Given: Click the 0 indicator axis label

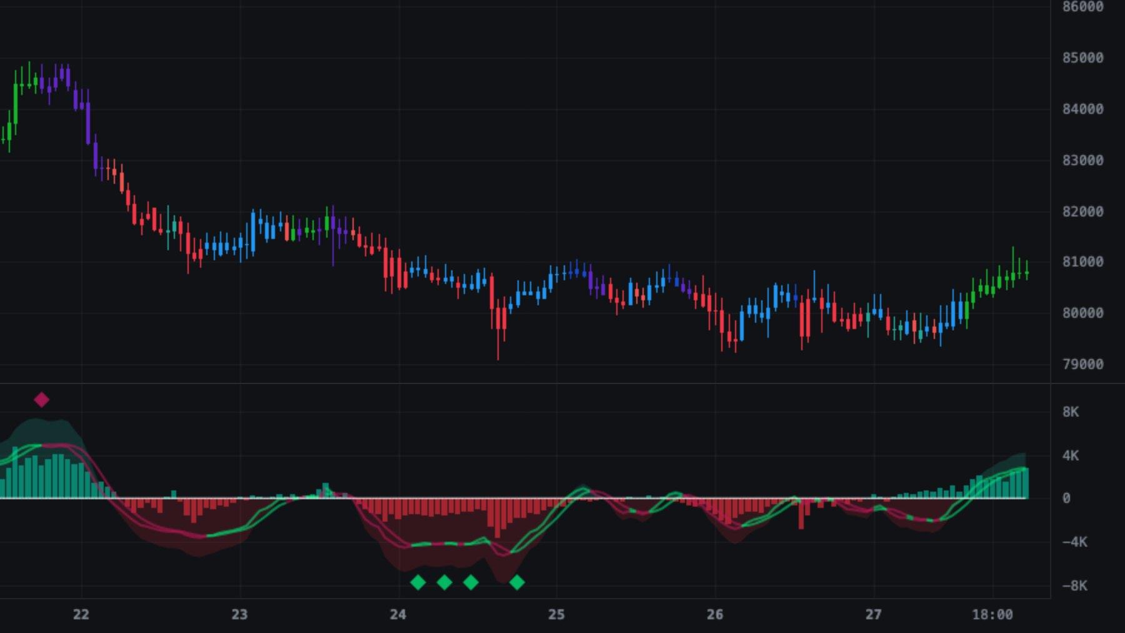Looking at the screenshot, I should click(1066, 499).
